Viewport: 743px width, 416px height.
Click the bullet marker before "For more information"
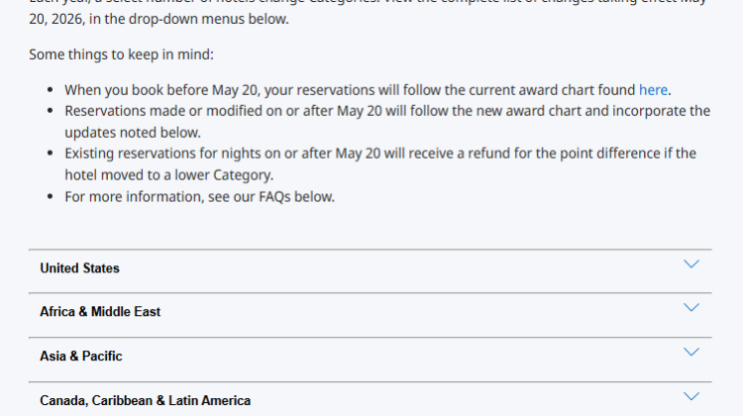(51, 197)
